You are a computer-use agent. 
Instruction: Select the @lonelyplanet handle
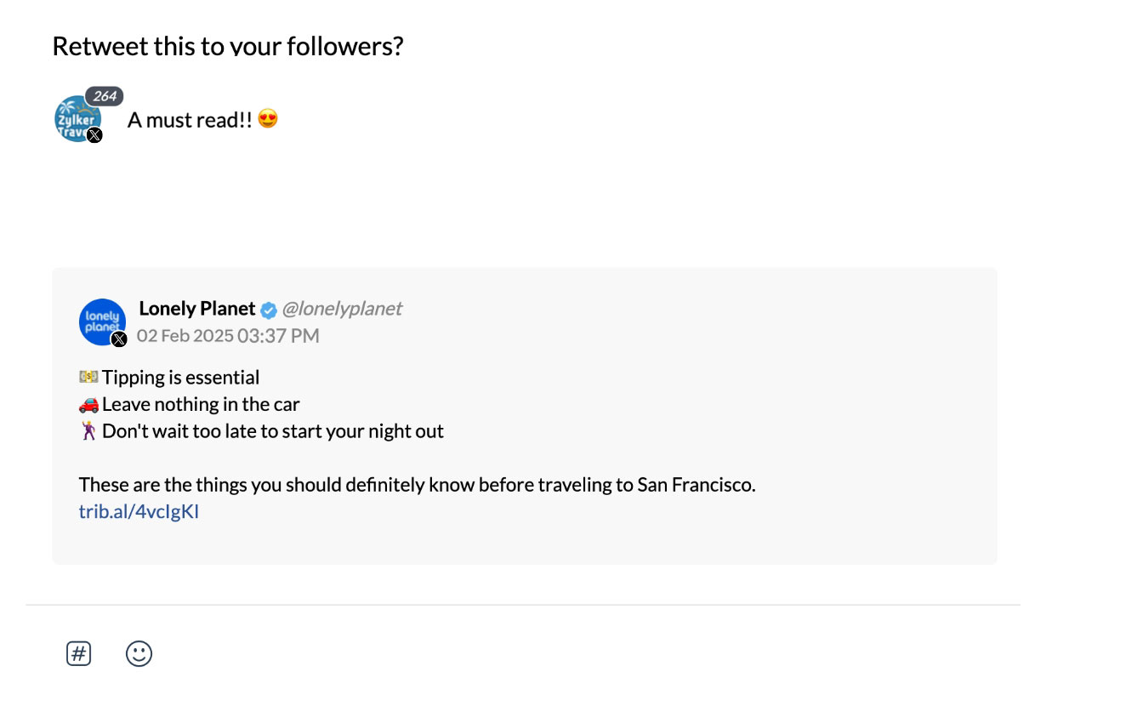pos(343,309)
